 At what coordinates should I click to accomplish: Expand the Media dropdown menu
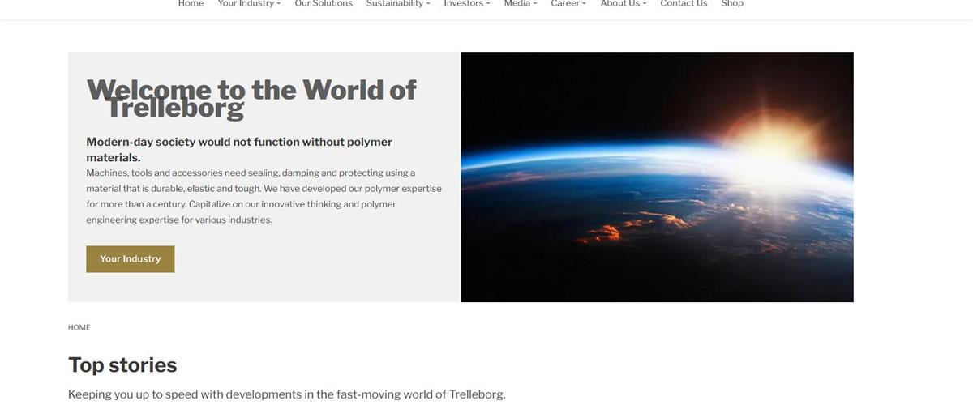pos(521,4)
